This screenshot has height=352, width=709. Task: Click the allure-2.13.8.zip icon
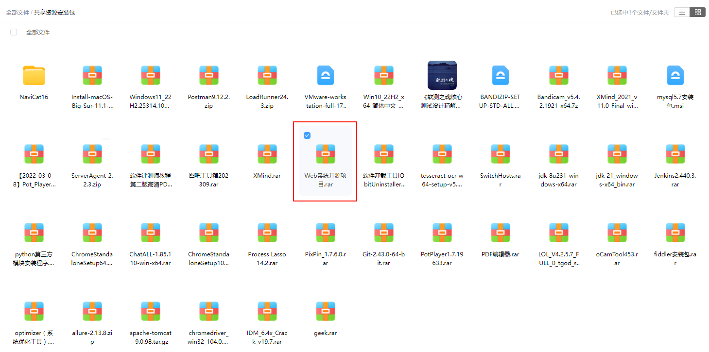pos(92,311)
